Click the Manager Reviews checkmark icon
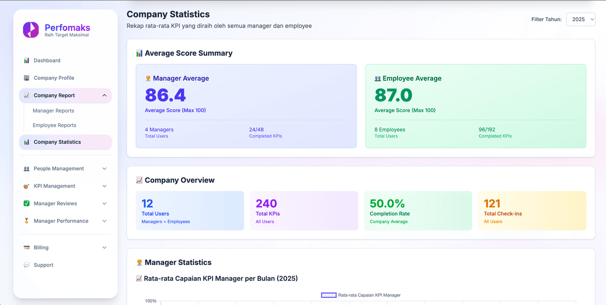The height and width of the screenshot is (305, 606). 27,204
